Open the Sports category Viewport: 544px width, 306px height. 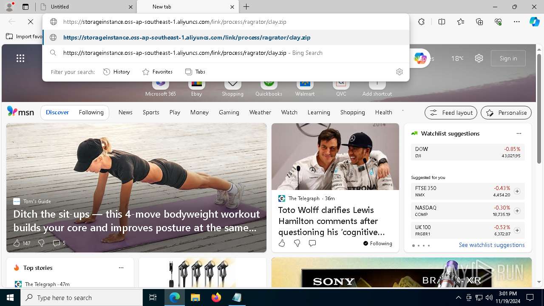point(151,112)
